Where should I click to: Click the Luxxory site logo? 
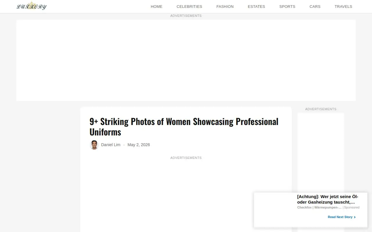click(31, 6)
